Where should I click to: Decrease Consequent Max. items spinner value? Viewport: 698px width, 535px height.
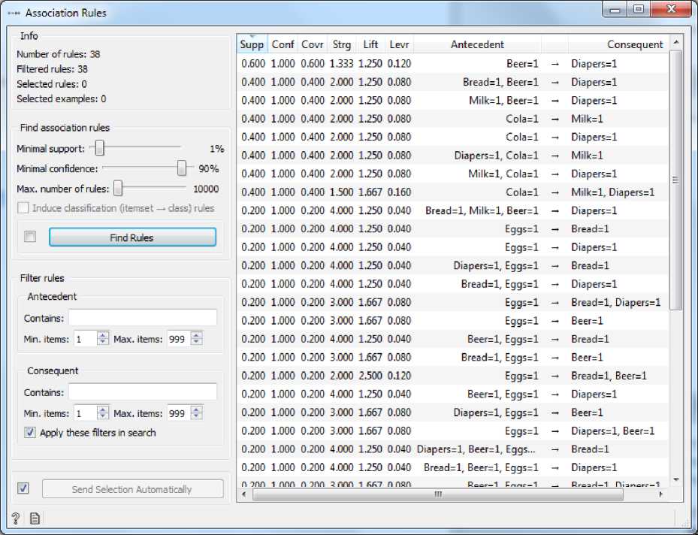[x=196, y=416]
